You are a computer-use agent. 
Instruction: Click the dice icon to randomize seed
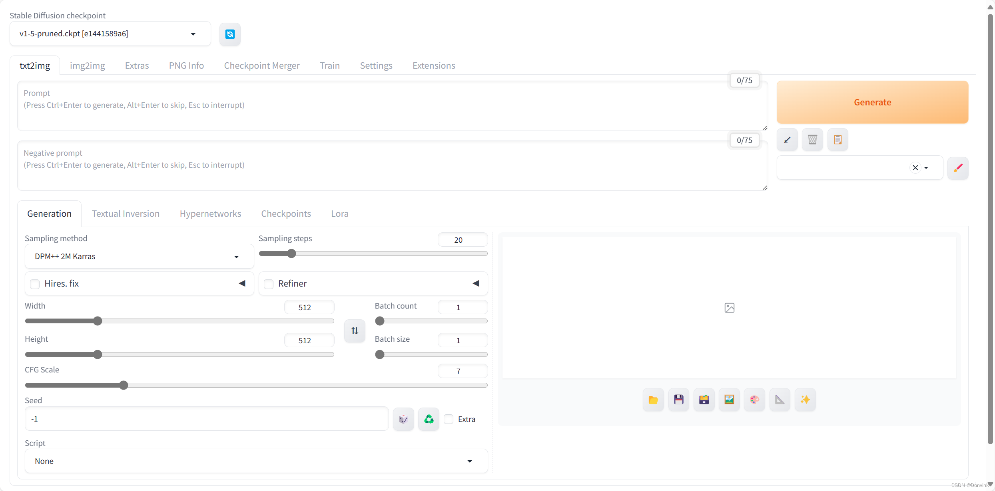(x=403, y=419)
